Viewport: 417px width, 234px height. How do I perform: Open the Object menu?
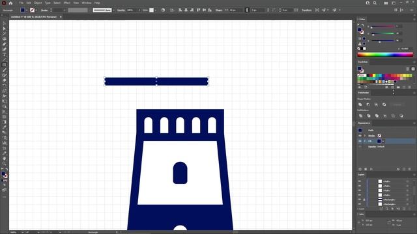point(38,3)
